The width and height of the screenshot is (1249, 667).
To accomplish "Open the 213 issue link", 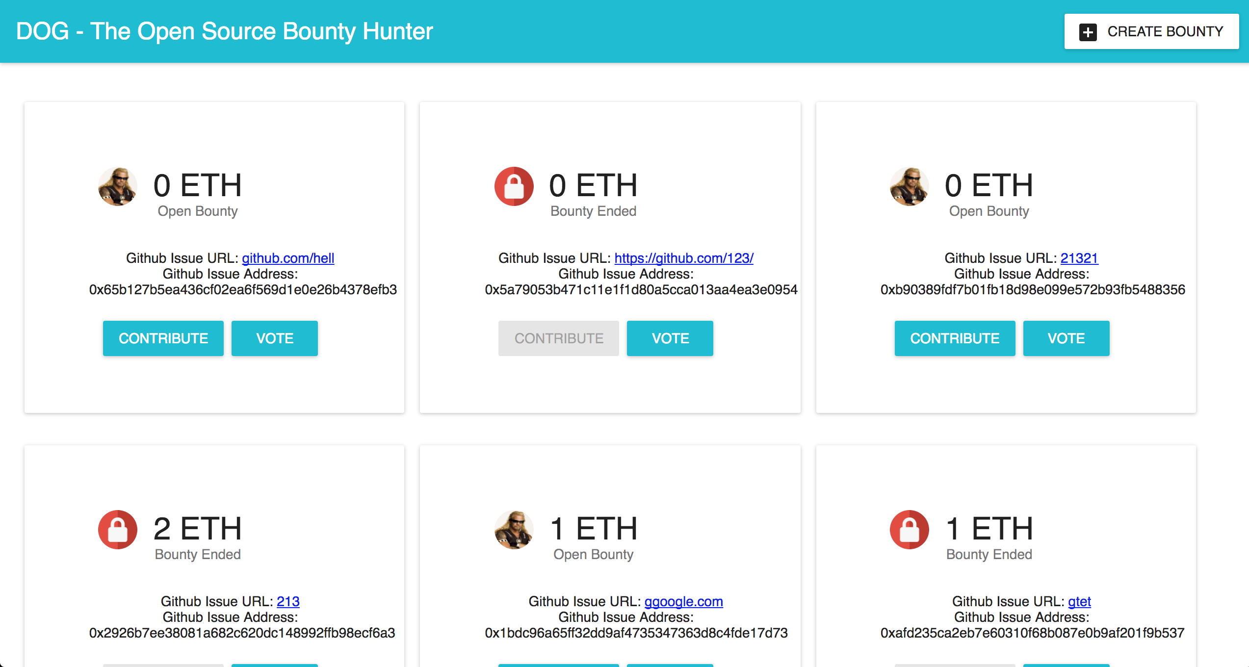I will [x=288, y=601].
